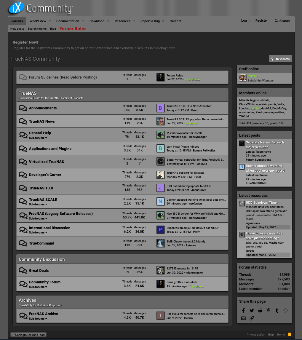The height and width of the screenshot is (340, 302).
Task: Click the Help footer link
Action: [x=271, y=335]
